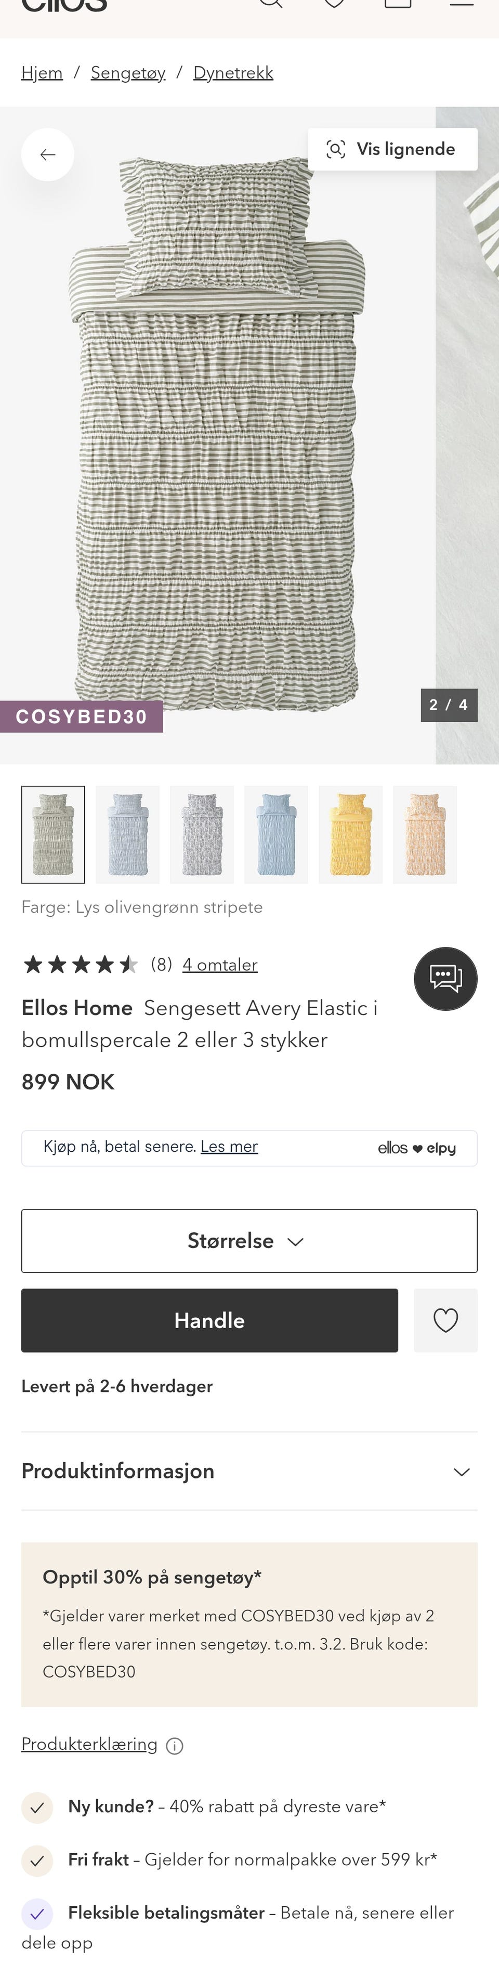Click the Produkterklæring info icon
The height and width of the screenshot is (1963, 499).
175,1746
